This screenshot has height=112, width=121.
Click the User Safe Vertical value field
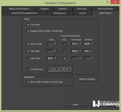[x=87, y=58]
